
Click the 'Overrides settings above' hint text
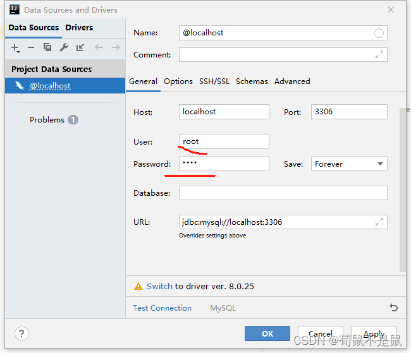212,236
